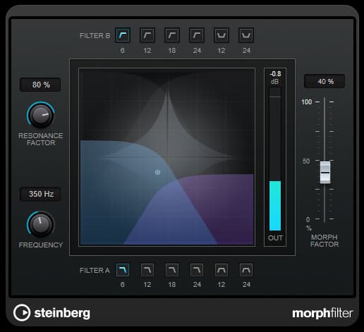Select Filter A band-pass 12 dB button
Screen dimensions: 364x332
[222, 270]
